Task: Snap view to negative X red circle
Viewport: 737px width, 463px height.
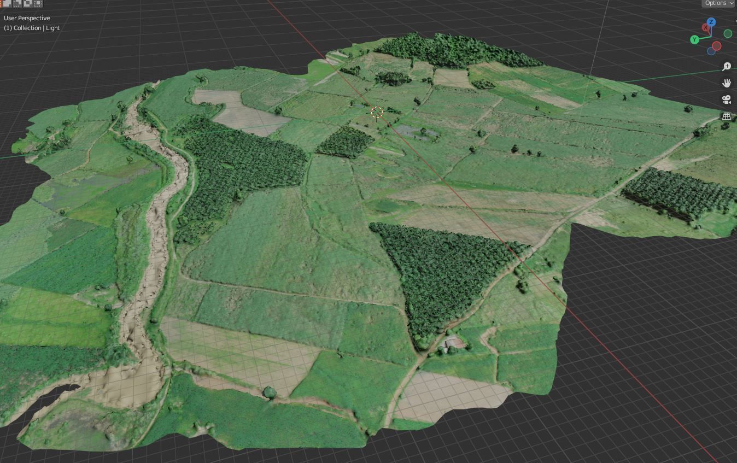Action: coord(716,46)
